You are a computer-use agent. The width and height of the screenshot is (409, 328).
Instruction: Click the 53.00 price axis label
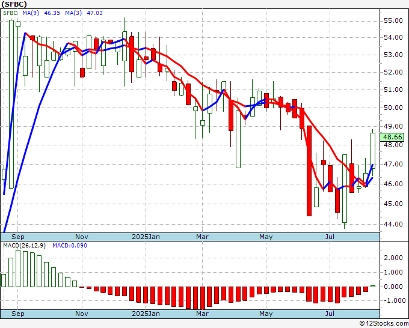click(x=393, y=55)
